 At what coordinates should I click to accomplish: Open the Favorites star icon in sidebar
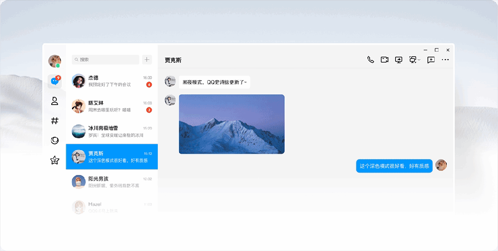point(54,160)
